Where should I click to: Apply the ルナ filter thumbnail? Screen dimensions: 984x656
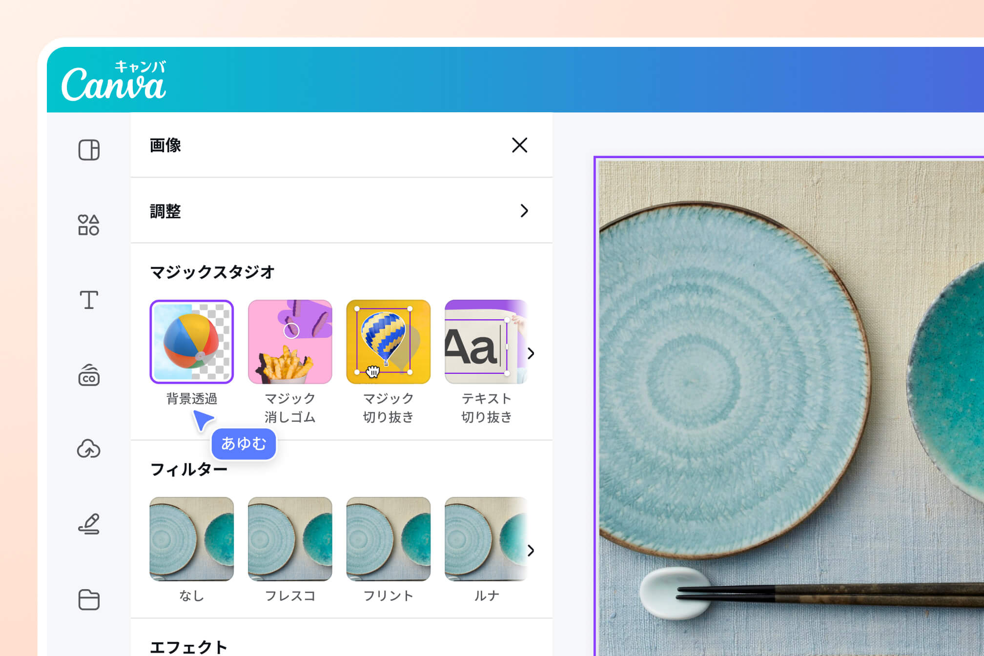(x=486, y=539)
